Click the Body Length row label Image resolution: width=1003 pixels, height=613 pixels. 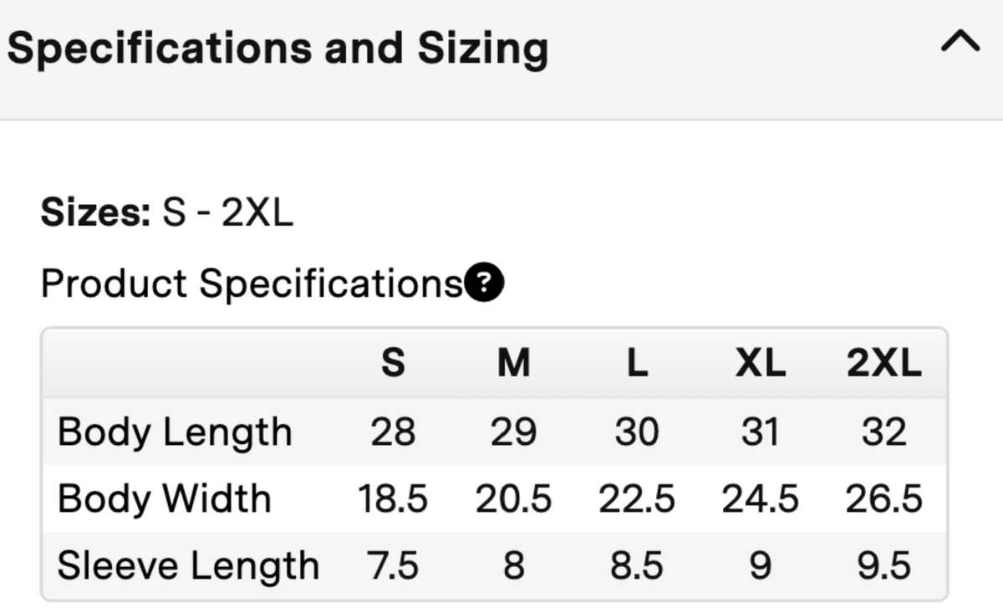[x=175, y=432]
